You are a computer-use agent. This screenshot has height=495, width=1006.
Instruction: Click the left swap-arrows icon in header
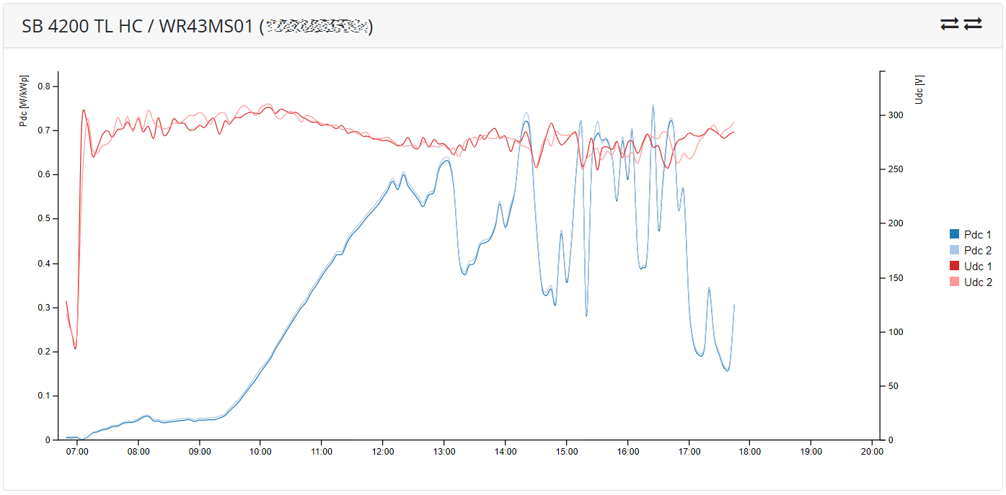949,24
